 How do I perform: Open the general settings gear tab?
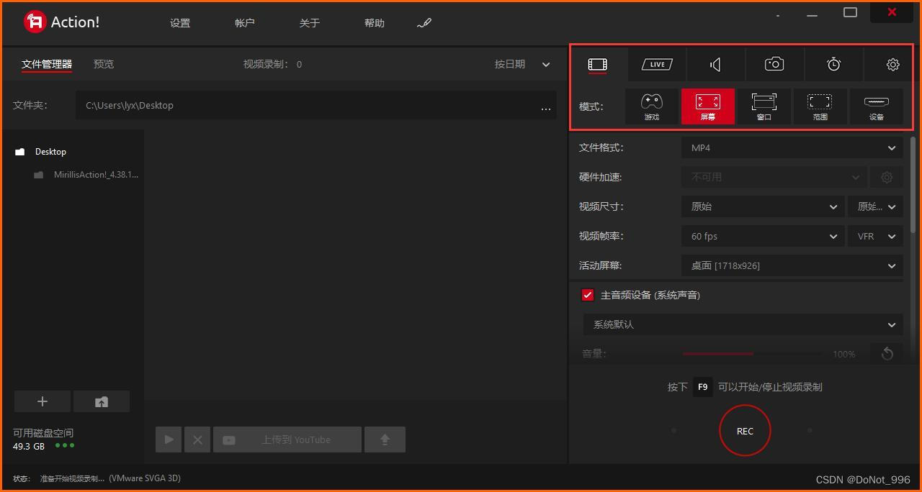[892, 65]
